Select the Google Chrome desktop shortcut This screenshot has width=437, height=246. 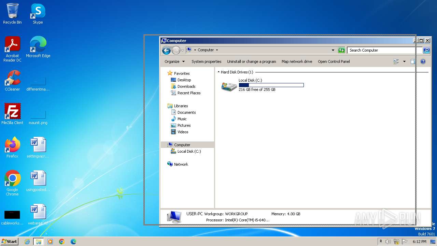pyautogui.click(x=12, y=183)
